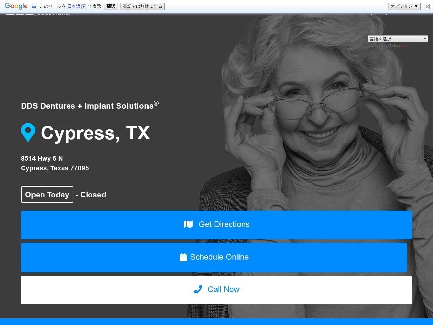The width and height of the screenshot is (433, 325).
Task: Click the phone icon in Call Now
Action: [198, 289]
